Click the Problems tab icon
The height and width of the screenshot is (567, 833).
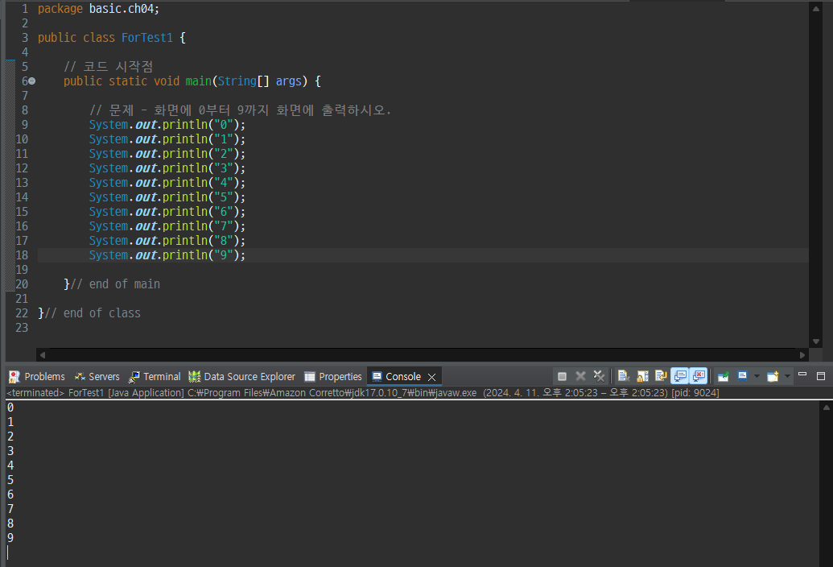coord(14,377)
